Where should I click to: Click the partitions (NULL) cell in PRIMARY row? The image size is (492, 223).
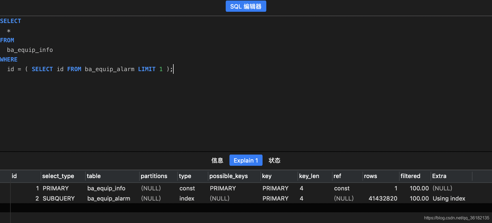[151, 188]
